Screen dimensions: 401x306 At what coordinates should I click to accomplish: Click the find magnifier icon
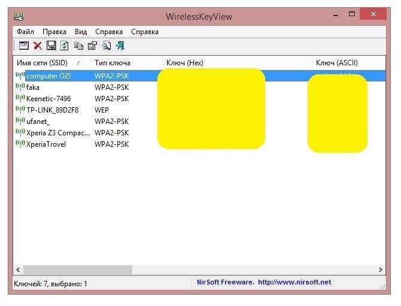pos(107,46)
